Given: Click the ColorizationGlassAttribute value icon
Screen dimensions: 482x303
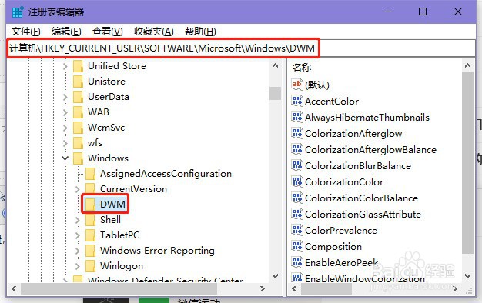Looking at the screenshot, I should click(x=297, y=214).
